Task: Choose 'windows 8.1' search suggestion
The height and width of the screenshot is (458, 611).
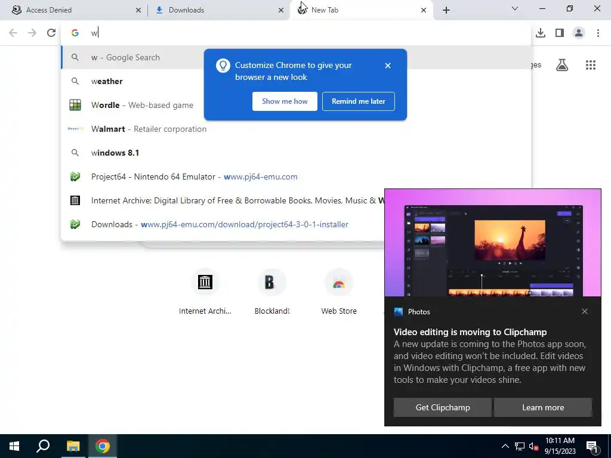Action: pyautogui.click(x=296, y=153)
